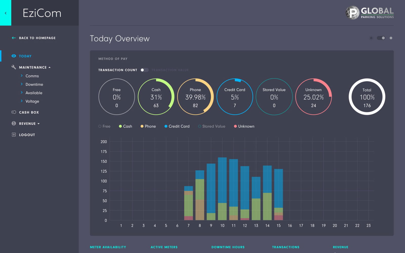Image resolution: width=405 pixels, height=253 pixels.
Task: Click the Unknown 25.02% gauge
Action: coord(313,97)
